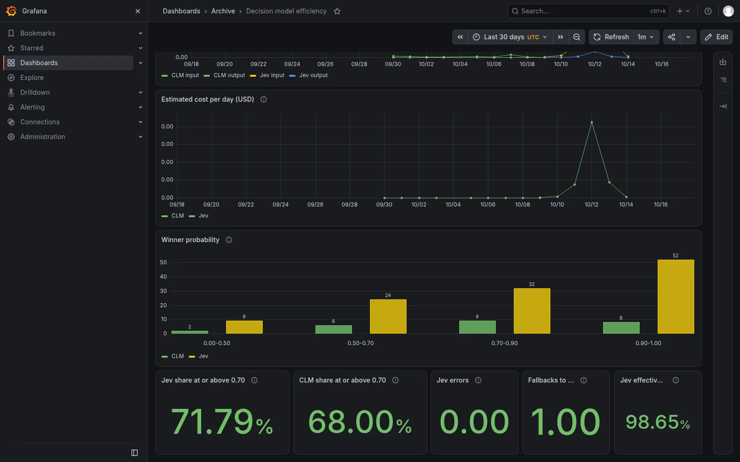The width and height of the screenshot is (740, 462).
Task: Collapse the right side pane arrow icon
Action: point(723,106)
